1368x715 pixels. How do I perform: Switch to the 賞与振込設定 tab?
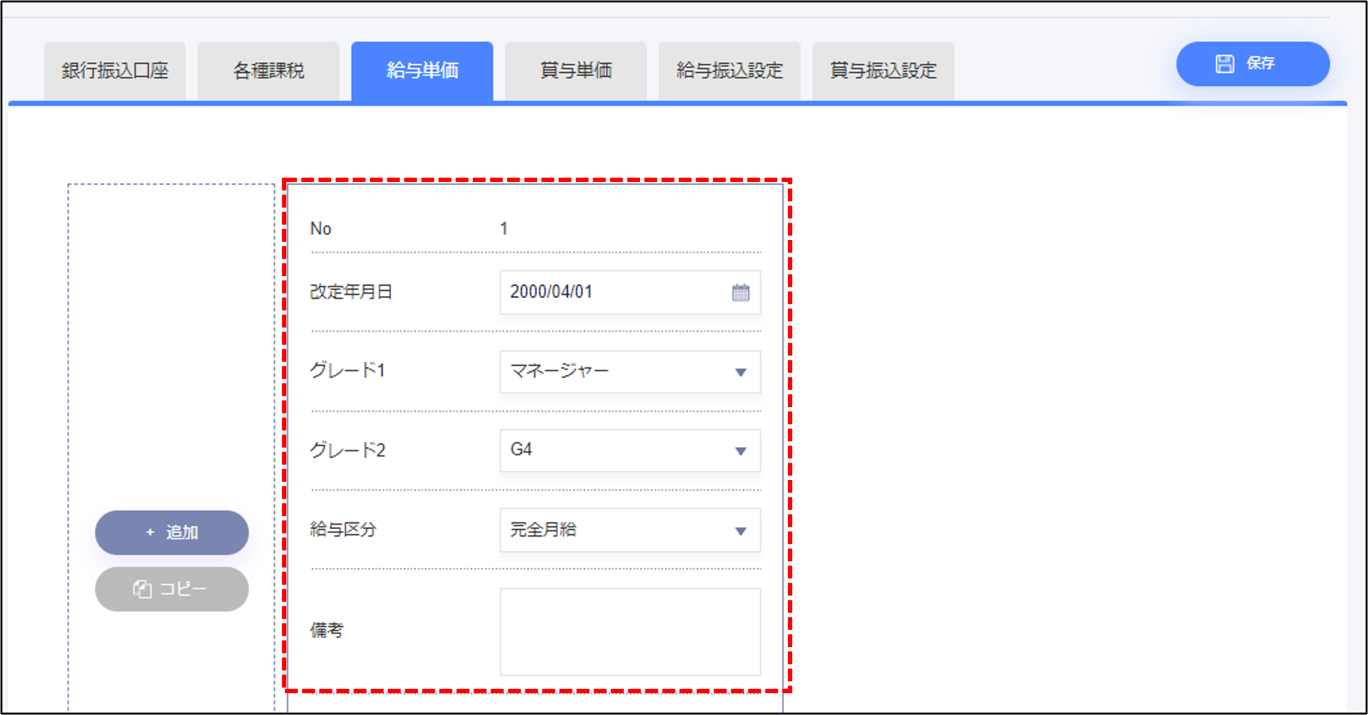[883, 70]
